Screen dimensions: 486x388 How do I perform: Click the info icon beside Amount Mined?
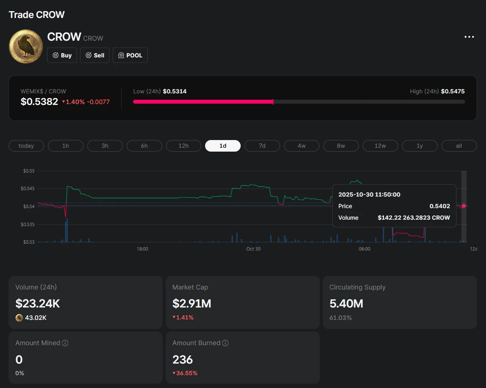click(65, 343)
